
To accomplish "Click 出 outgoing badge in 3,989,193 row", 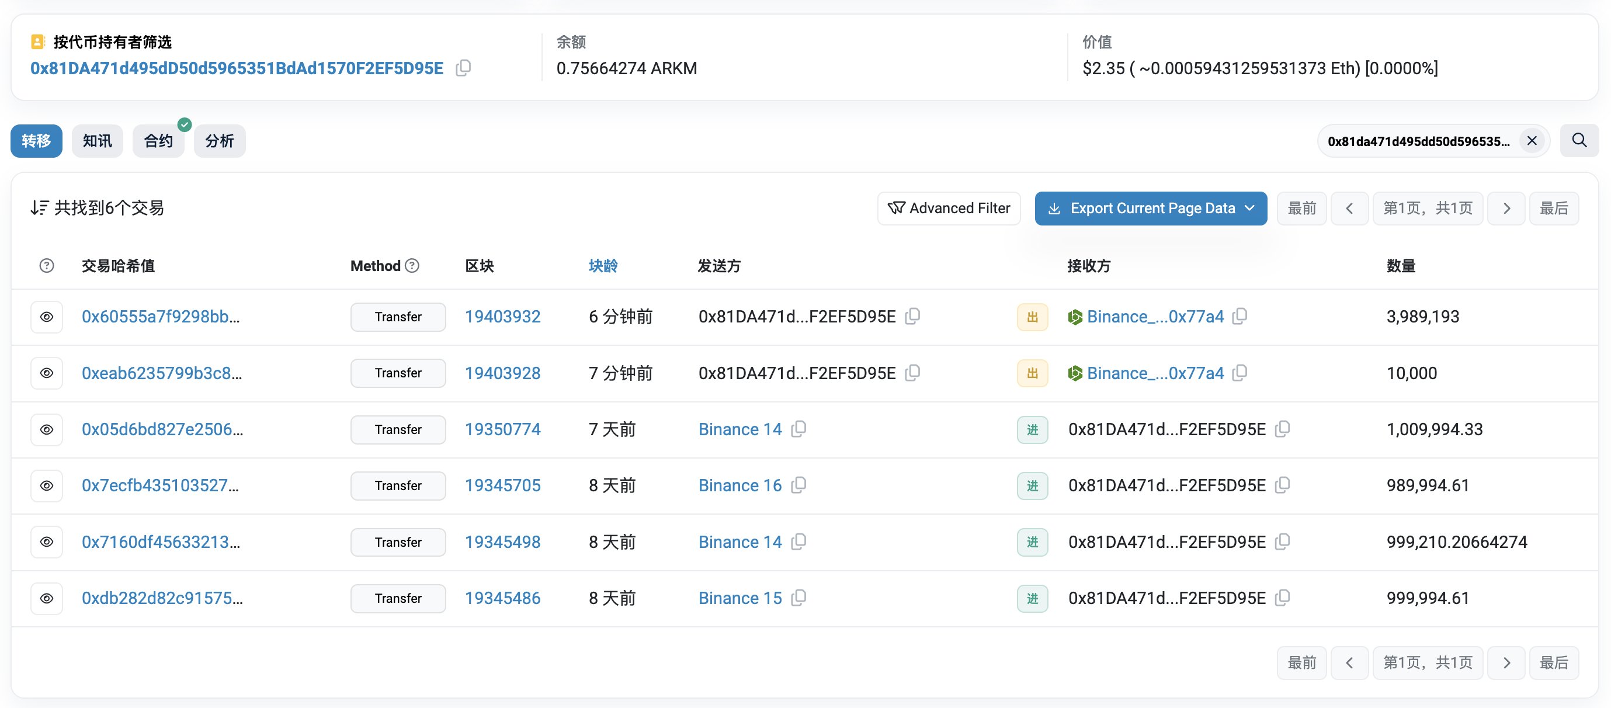I will point(1033,317).
